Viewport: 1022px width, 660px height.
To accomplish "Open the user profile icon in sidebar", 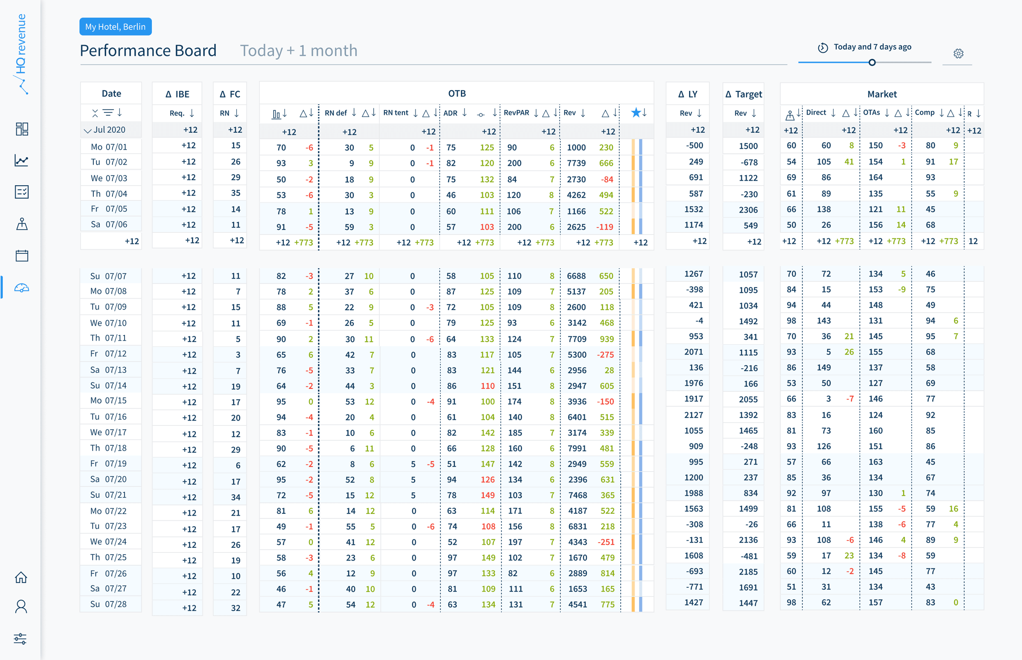I will pos(22,607).
